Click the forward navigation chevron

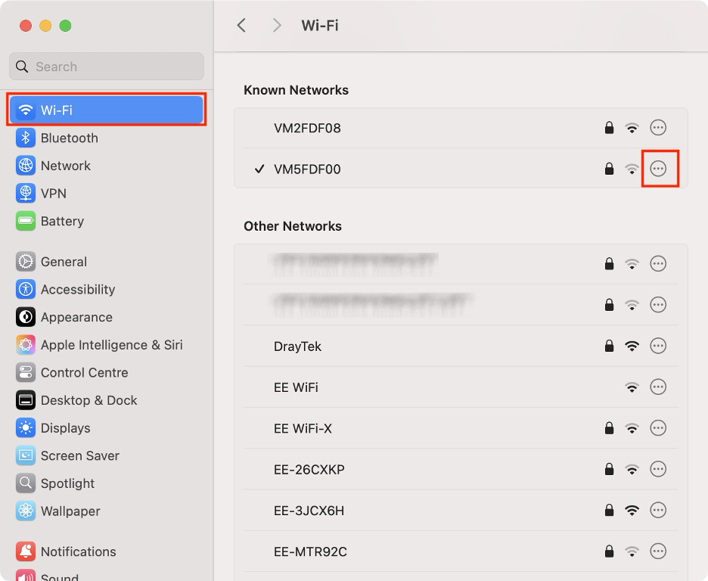coord(277,25)
